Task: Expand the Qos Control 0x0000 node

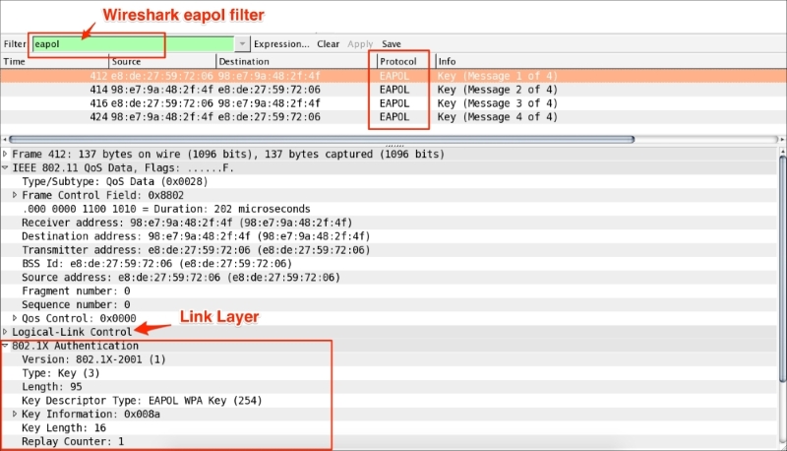Action: (15, 318)
